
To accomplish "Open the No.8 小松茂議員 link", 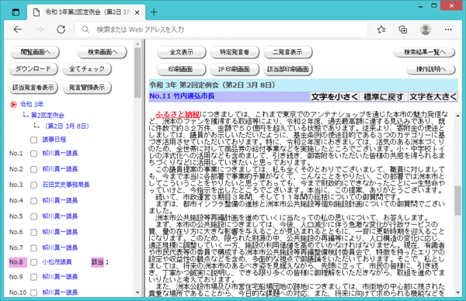I will pyautogui.click(x=57, y=262).
